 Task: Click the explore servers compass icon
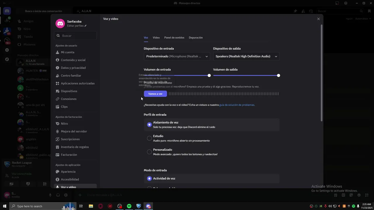point(7,59)
